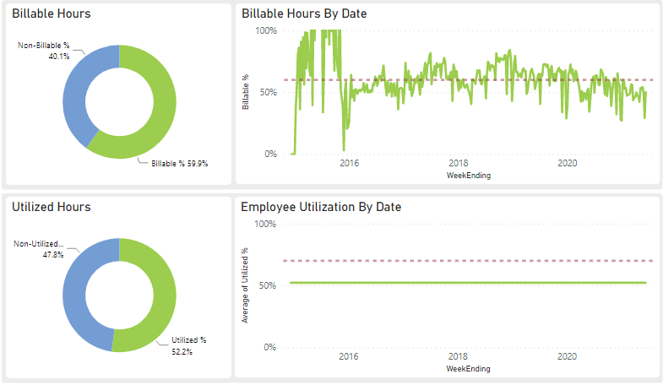Click the 50% label on billable y-axis
The width and height of the screenshot is (663, 385).
(x=269, y=92)
